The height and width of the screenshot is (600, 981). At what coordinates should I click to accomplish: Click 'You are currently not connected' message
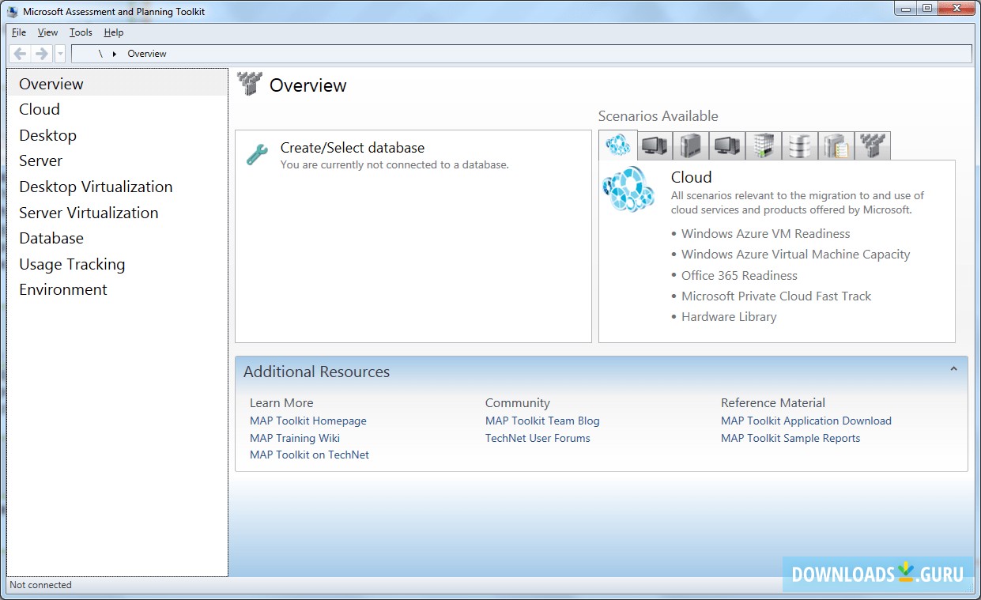click(x=394, y=165)
